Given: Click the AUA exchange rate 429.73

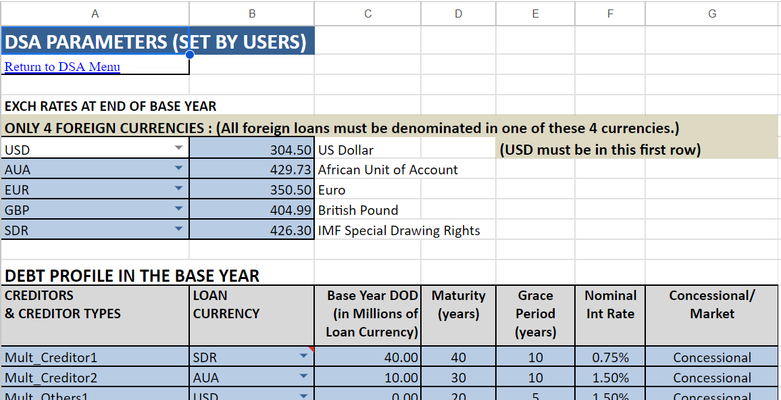Looking at the screenshot, I should click(252, 170).
